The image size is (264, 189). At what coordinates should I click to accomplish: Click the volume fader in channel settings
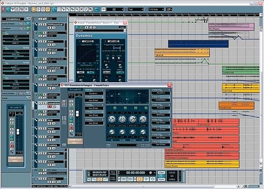pyautogui.click(x=77, y=113)
